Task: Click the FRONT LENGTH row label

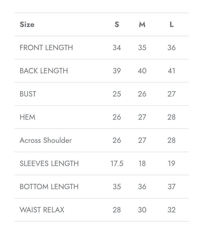Action: click(x=46, y=48)
